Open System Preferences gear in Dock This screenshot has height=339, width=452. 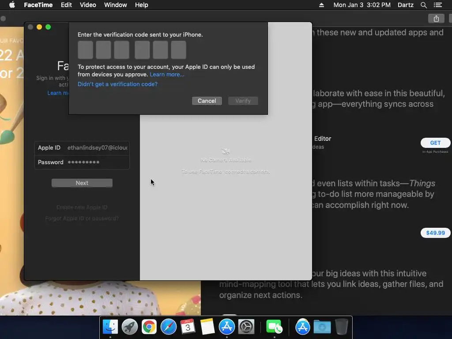pos(246,327)
